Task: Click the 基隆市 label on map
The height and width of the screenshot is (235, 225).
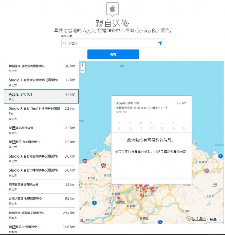Action: click(x=203, y=162)
